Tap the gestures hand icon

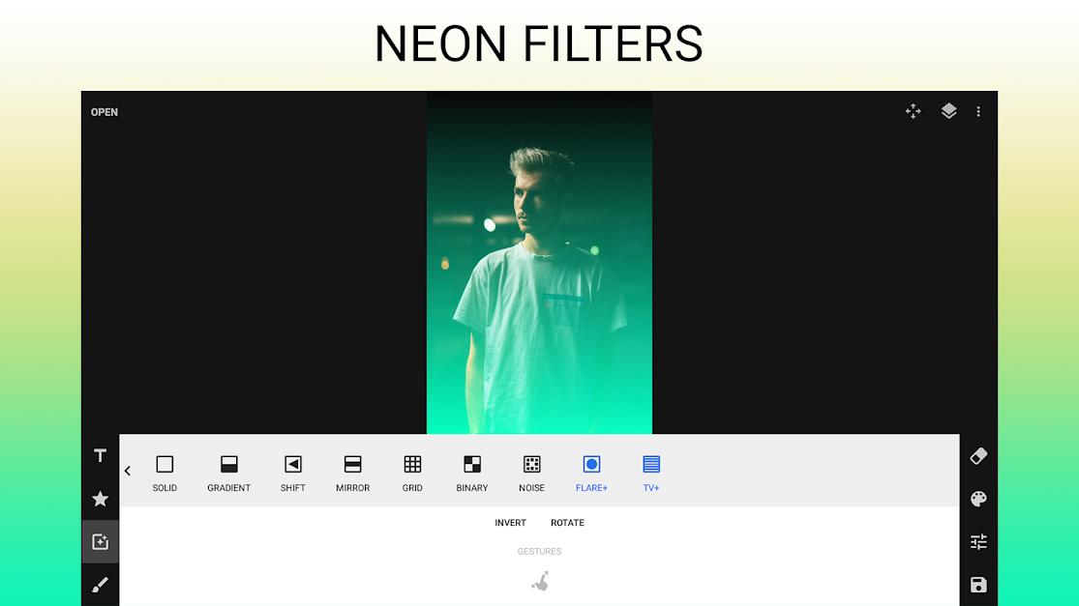coord(540,581)
